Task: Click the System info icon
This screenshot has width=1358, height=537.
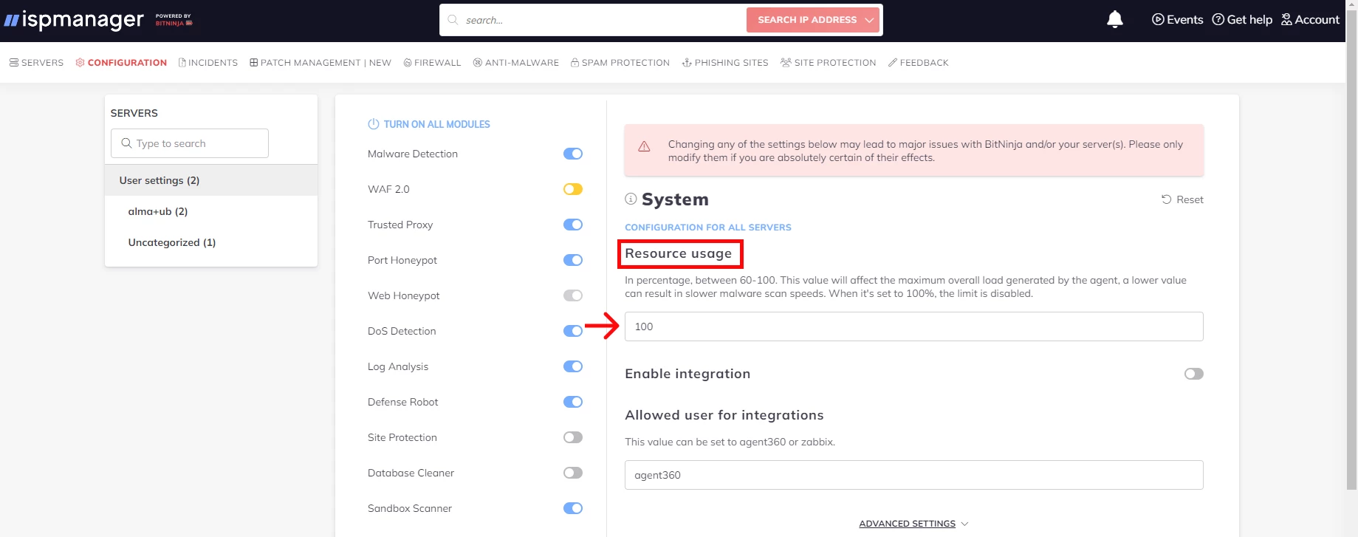Action: pos(631,199)
